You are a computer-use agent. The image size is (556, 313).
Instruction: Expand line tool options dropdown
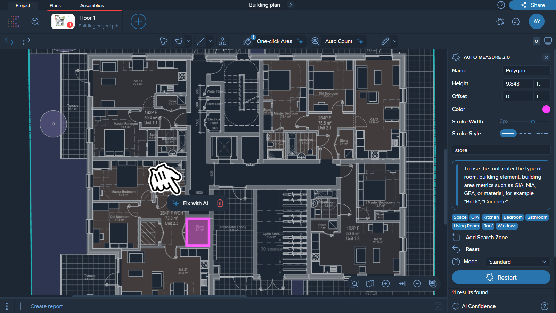[210, 41]
